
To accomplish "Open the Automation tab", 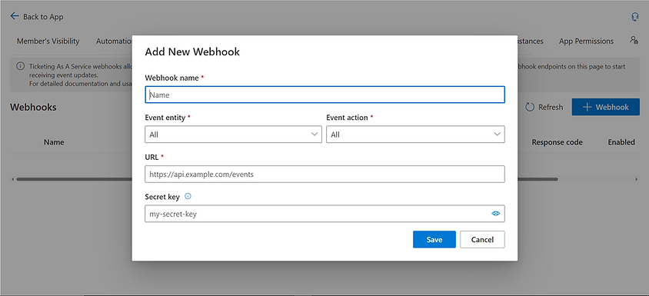I will [x=114, y=41].
